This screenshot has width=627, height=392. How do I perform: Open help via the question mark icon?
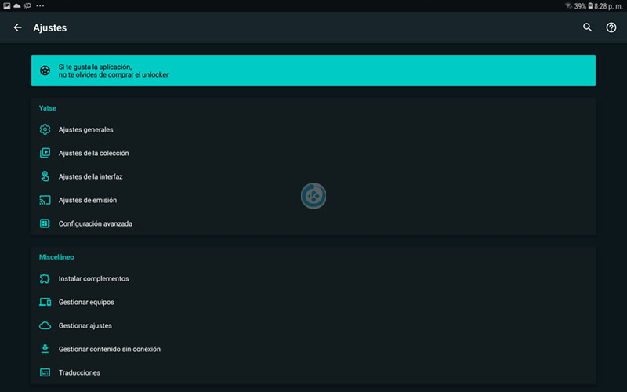click(x=611, y=27)
